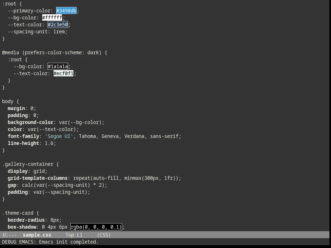Click the margin property

[16, 108]
